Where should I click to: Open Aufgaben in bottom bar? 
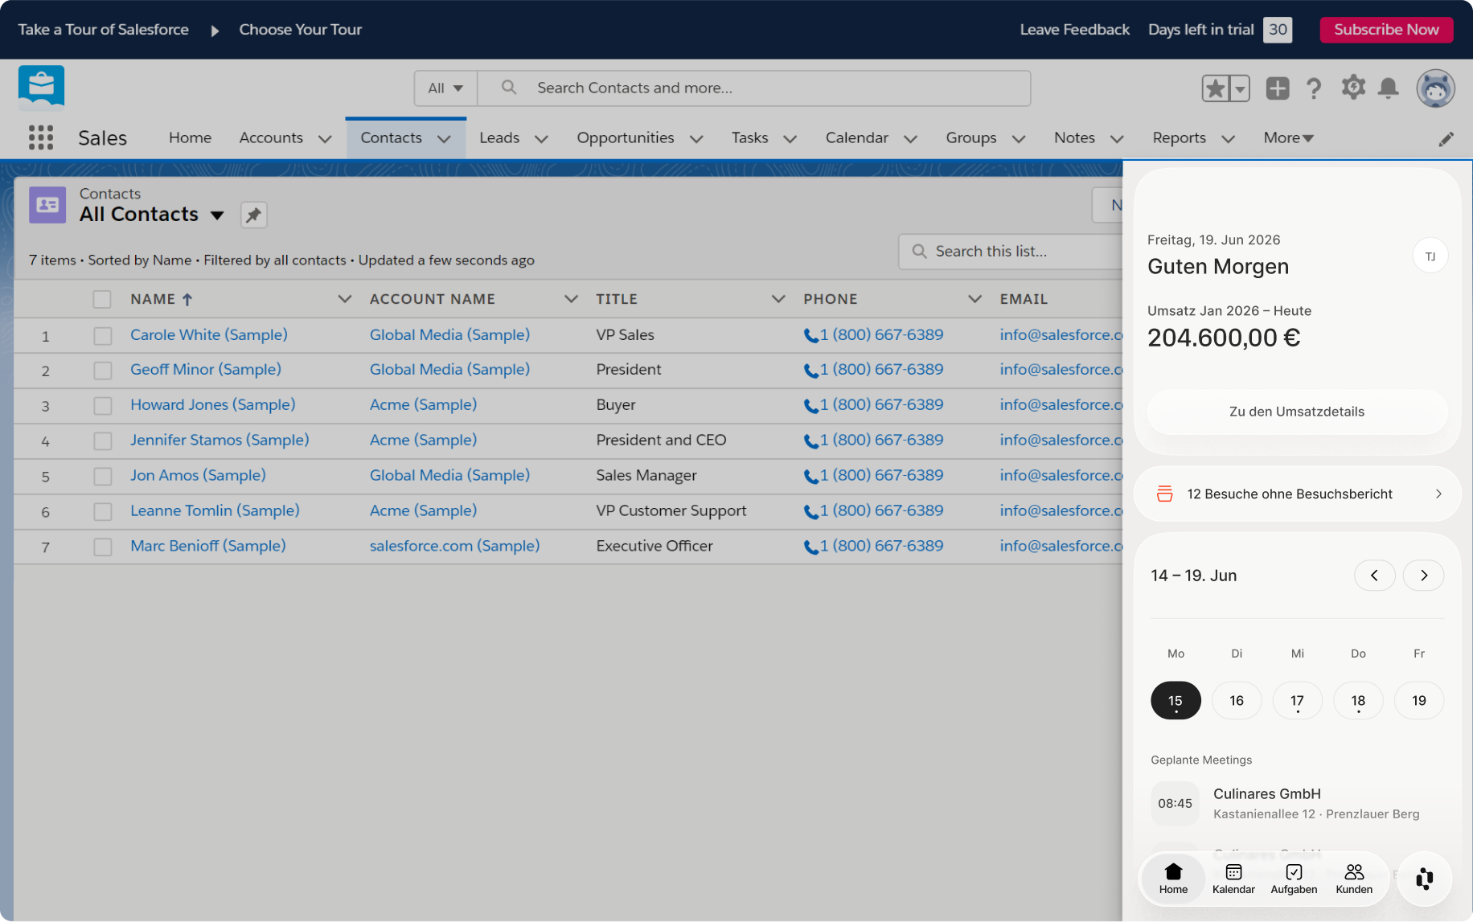[1294, 879]
